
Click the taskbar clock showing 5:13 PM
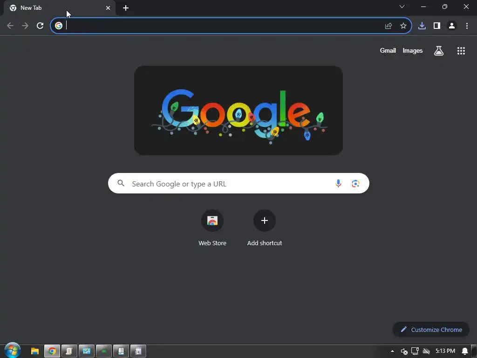[x=445, y=351]
